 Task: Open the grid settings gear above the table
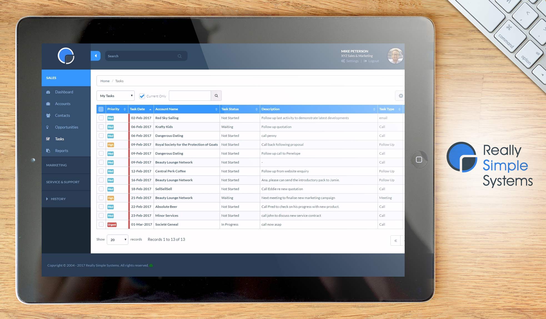point(401,96)
